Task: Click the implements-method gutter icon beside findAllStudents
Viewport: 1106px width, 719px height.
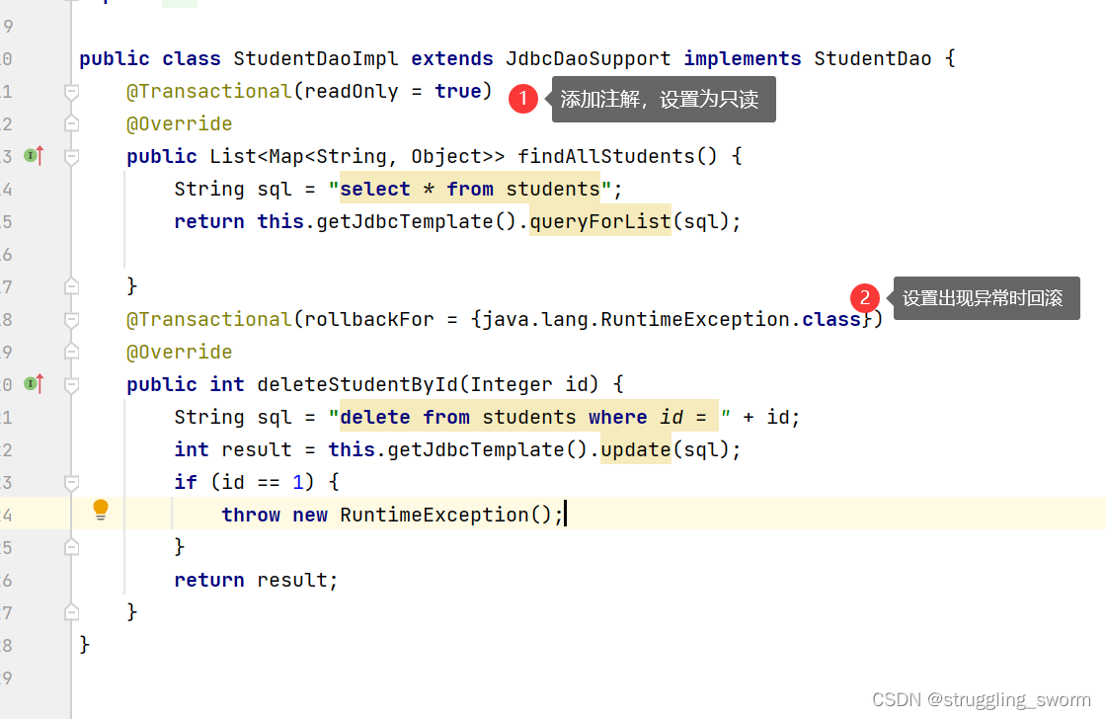Action: tap(34, 155)
